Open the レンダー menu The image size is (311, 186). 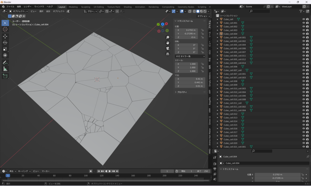click(x=28, y=6)
